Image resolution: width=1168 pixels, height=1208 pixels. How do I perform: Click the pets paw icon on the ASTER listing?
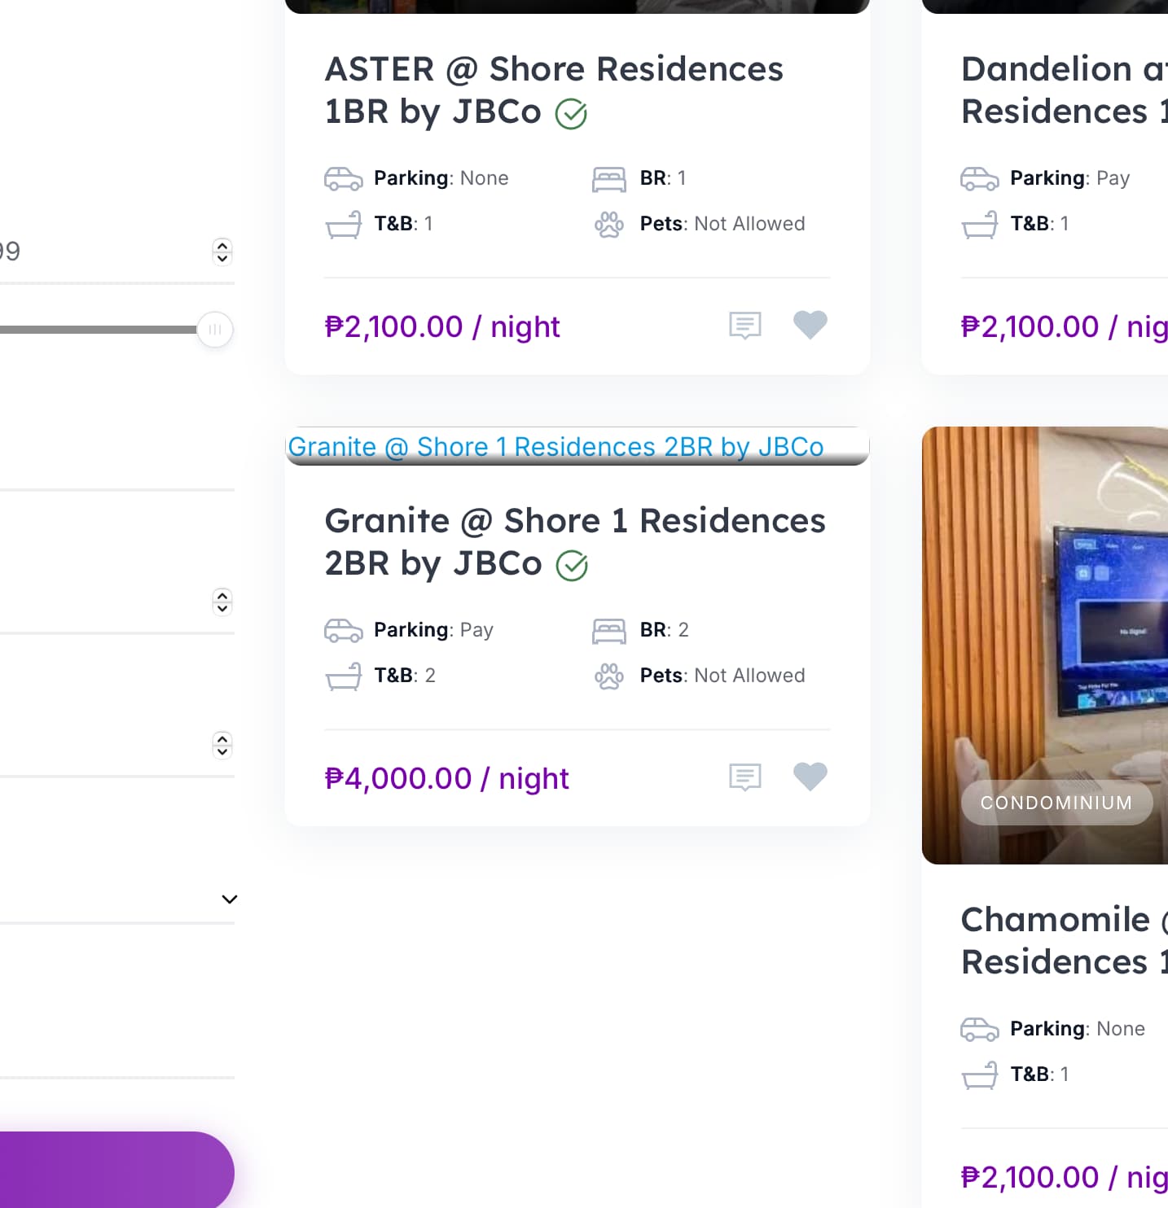pyautogui.click(x=609, y=224)
